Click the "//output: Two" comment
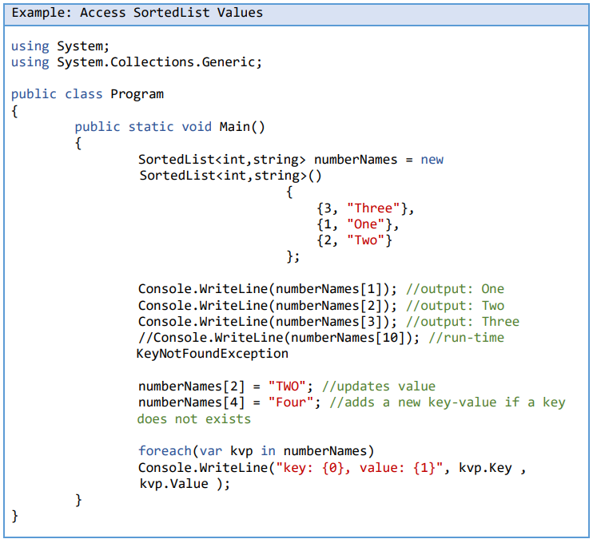The height and width of the screenshot is (543, 593). tap(455, 306)
